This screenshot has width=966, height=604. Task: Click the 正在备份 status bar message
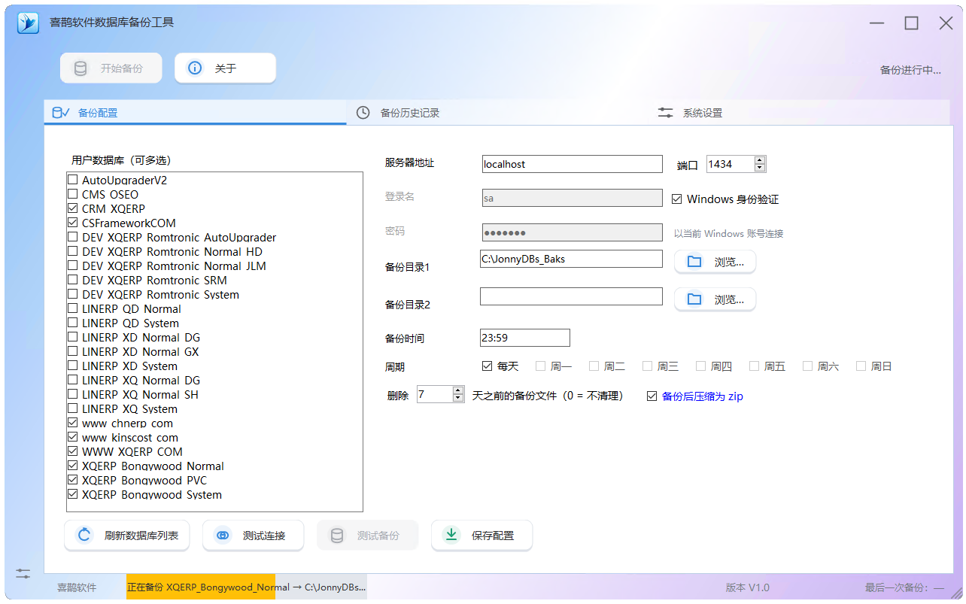point(247,587)
